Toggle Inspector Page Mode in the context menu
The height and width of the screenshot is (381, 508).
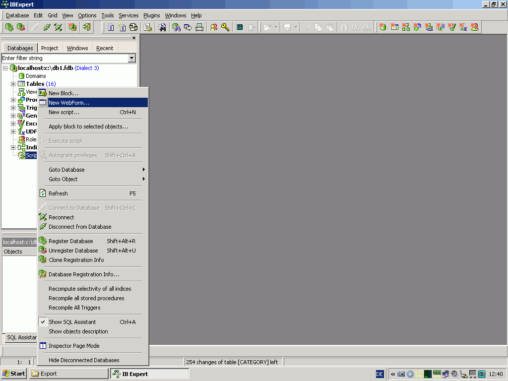click(x=93, y=346)
